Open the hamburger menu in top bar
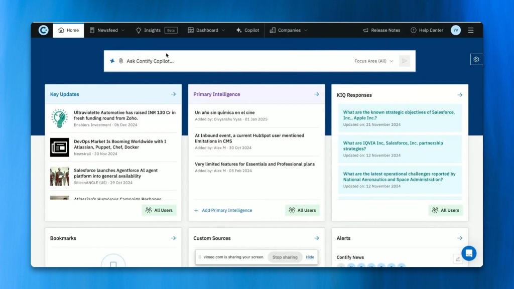Image resolution: width=514 pixels, height=289 pixels. [470, 30]
